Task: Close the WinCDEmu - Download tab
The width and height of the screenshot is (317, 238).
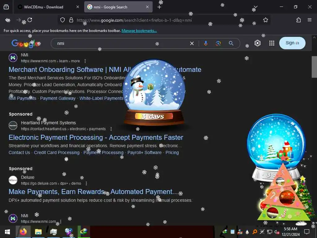Action: click(x=78, y=7)
